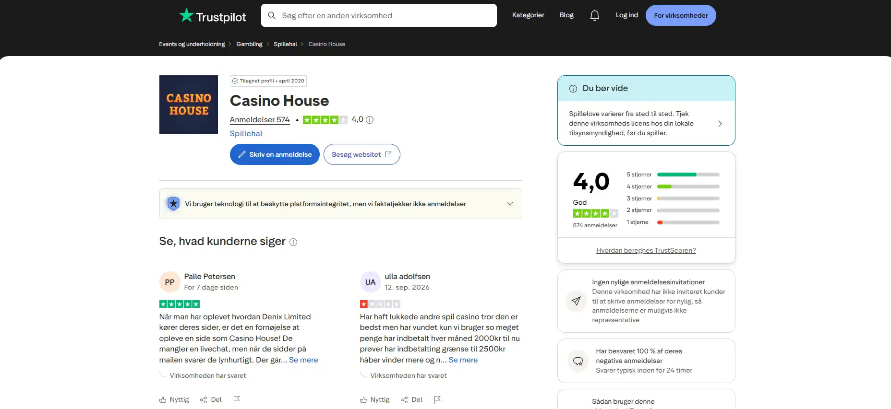This screenshot has height=409, width=891.
Task: Flag ulla adolfsen's review
Action: click(437, 399)
